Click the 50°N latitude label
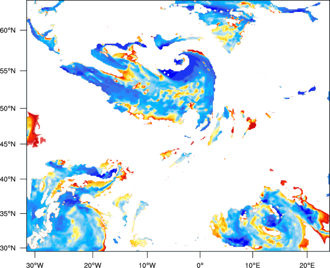This screenshot has width=330, height=268. click(8, 108)
